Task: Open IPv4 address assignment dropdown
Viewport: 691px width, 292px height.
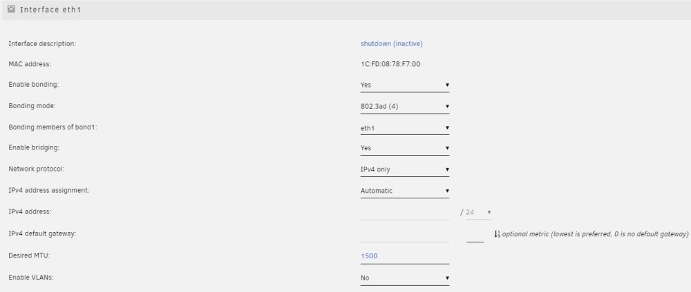Action: pyautogui.click(x=404, y=191)
